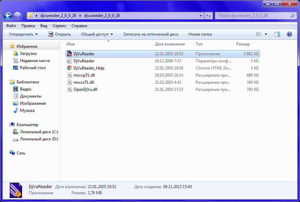This screenshot has height=202, width=300.
Task: Select the OpenDjVu.dll file icon
Action: click(x=69, y=89)
